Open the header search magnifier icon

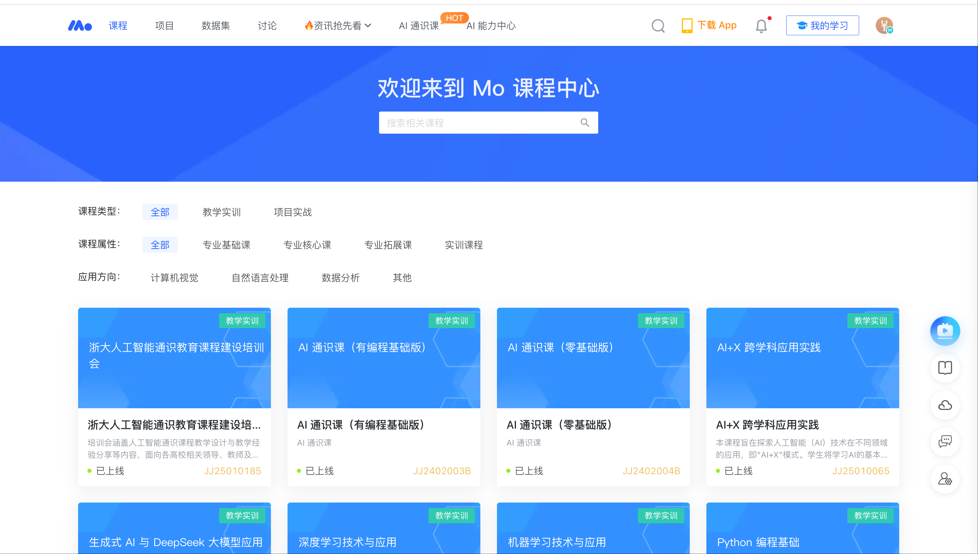coord(658,26)
